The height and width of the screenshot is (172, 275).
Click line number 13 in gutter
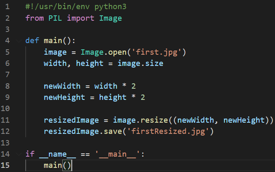5,143
